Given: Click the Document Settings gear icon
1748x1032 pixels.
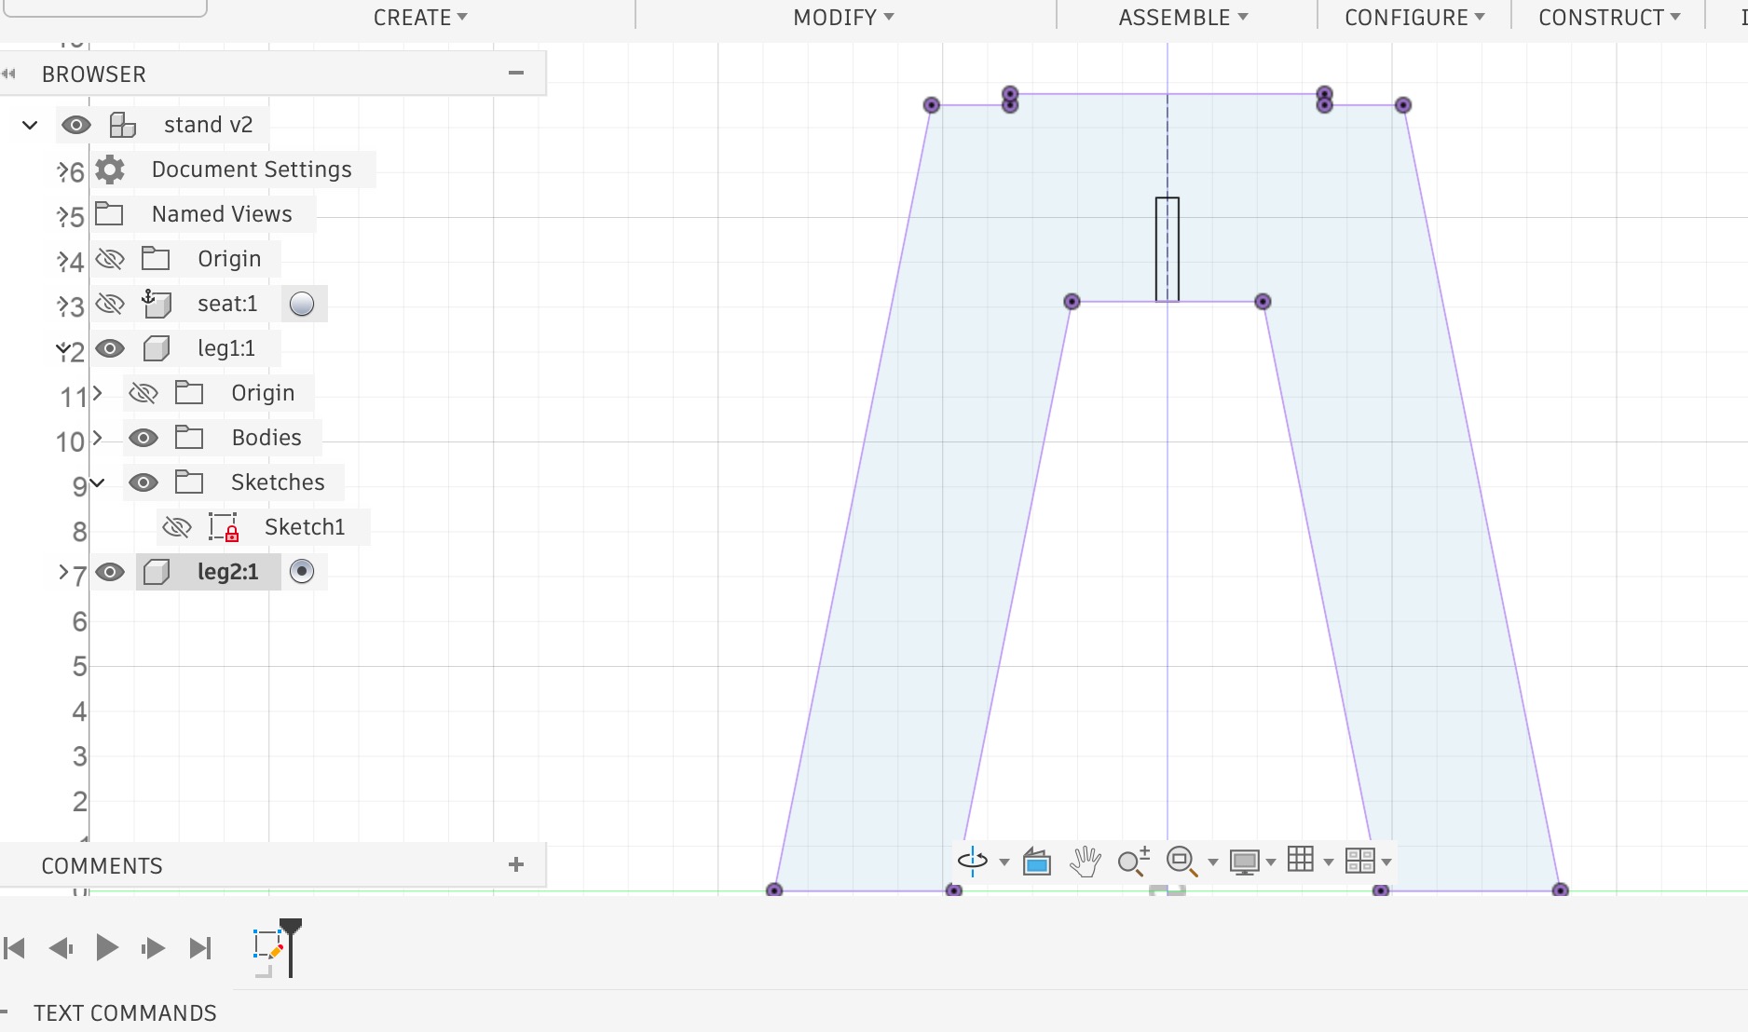Looking at the screenshot, I should [x=110, y=170].
